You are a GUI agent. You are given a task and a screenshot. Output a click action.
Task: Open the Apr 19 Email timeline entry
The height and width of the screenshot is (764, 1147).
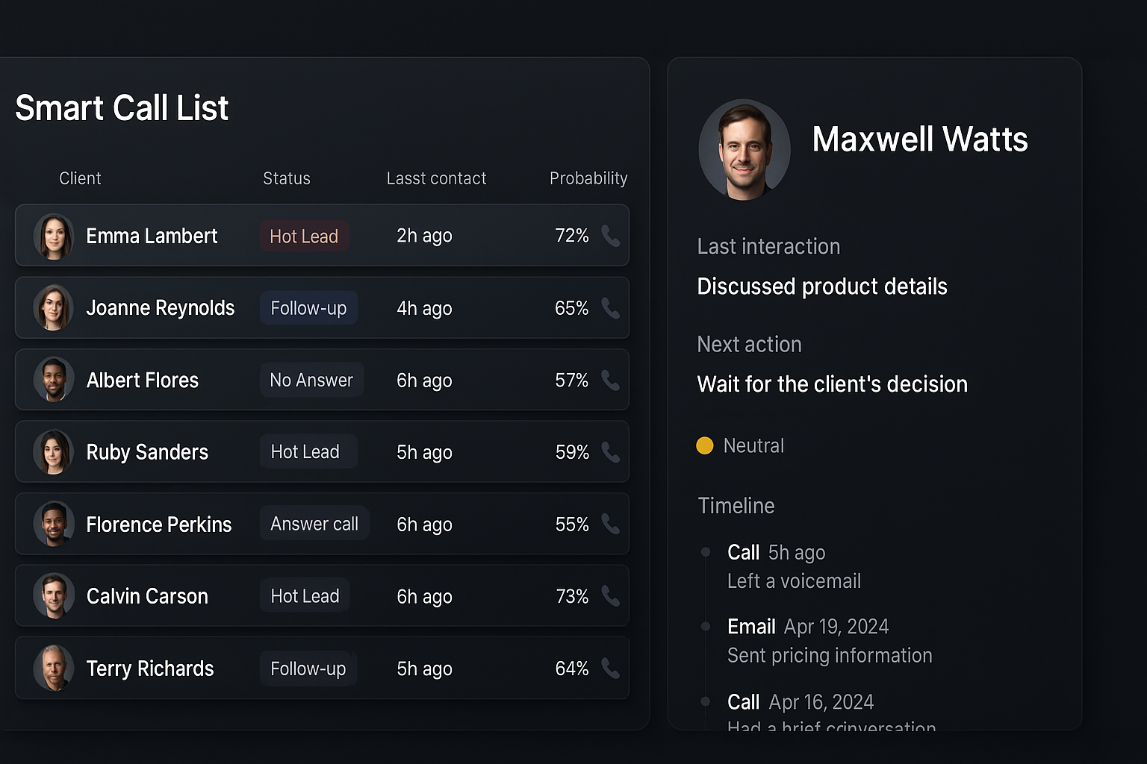808,627
